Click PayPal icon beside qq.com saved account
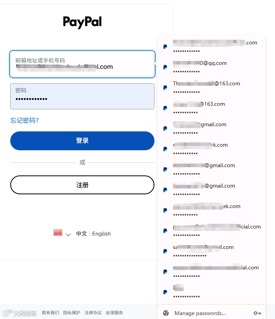275x319 pixels. [x=165, y=67]
